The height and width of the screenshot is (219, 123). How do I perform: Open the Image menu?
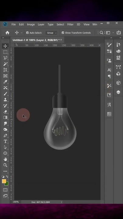(x=31, y=24)
